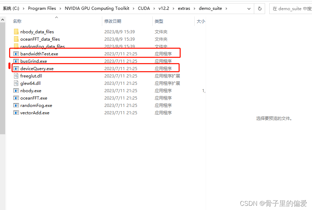This screenshot has height=210, width=312.
Task: Jump to the CUDA breadcrumb folder
Action: coord(144,8)
